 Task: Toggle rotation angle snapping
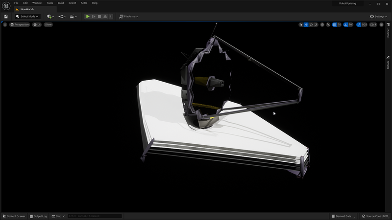[346, 24]
